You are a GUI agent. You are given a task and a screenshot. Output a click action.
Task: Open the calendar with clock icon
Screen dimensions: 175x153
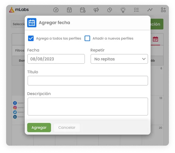coord(83,10)
